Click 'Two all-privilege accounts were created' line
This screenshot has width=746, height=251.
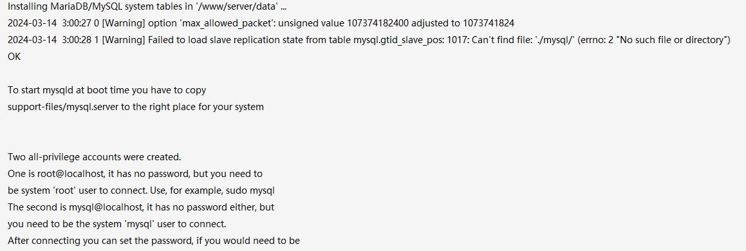coord(94,157)
